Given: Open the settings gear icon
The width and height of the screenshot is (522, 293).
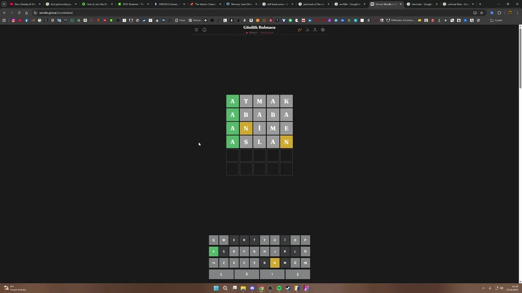Looking at the screenshot, I should (x=323, y=30).
